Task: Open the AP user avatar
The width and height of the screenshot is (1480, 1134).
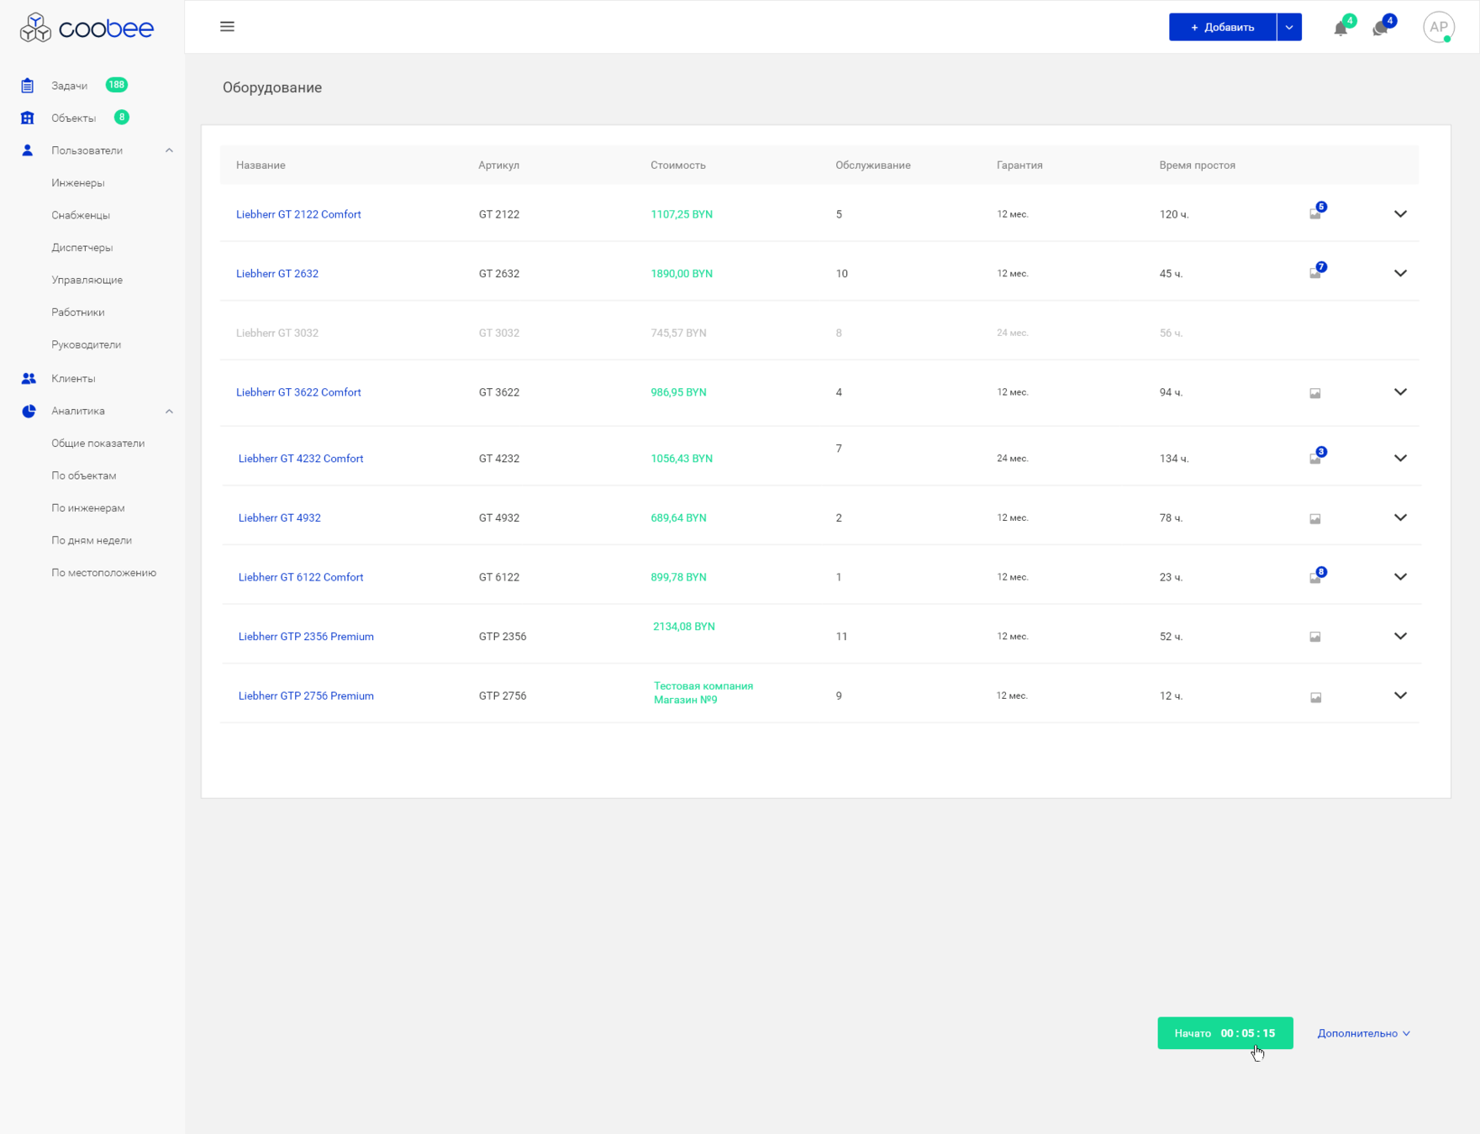Action: click(x=1438, y=27)
